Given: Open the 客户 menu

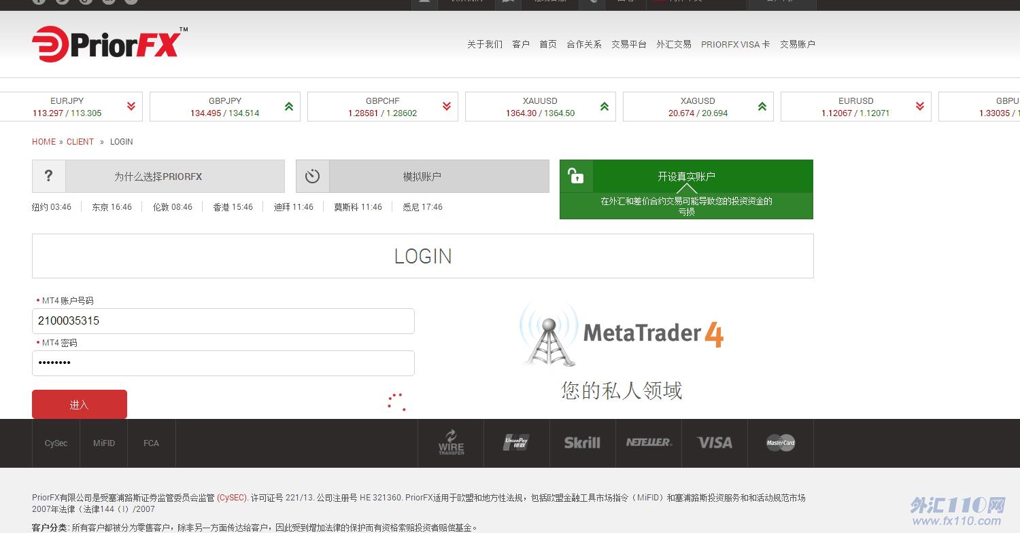Looking at the screenshot, I should pyautogui.click(x=521, y=44).
